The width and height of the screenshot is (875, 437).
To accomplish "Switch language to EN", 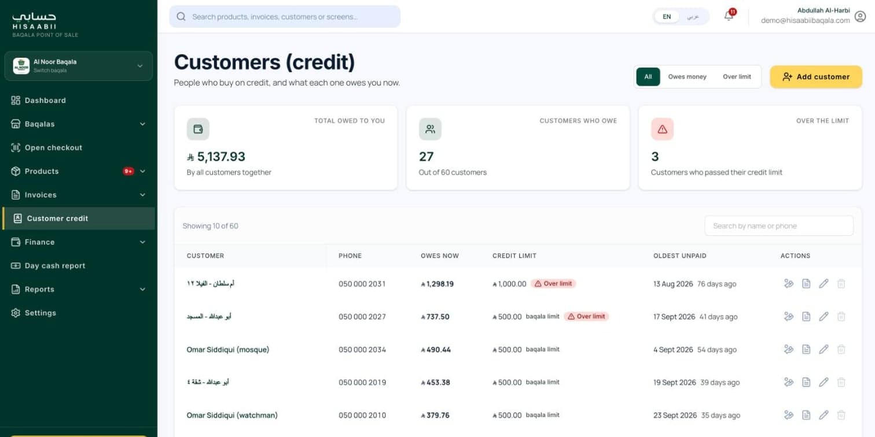I will (667, 17).
